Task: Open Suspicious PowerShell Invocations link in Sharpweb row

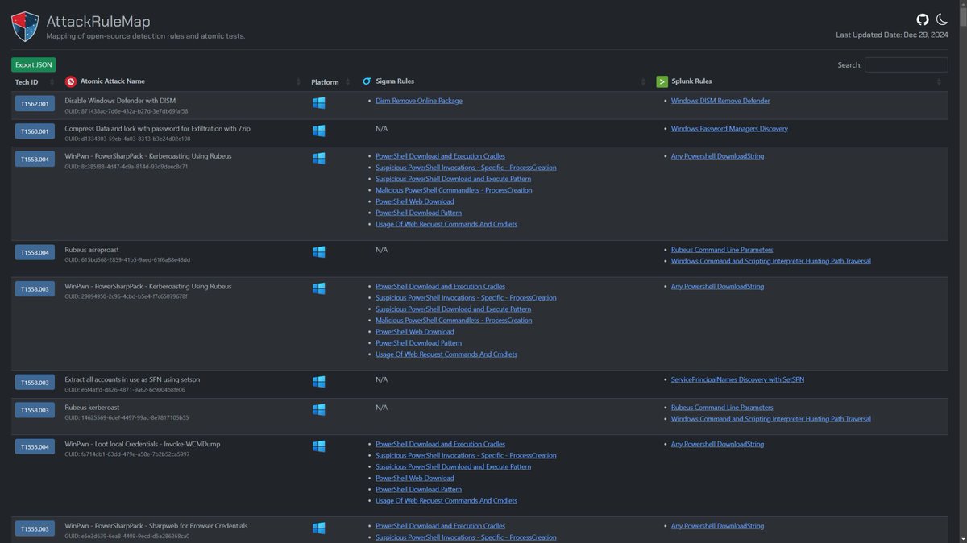Action: click(466, 537)
